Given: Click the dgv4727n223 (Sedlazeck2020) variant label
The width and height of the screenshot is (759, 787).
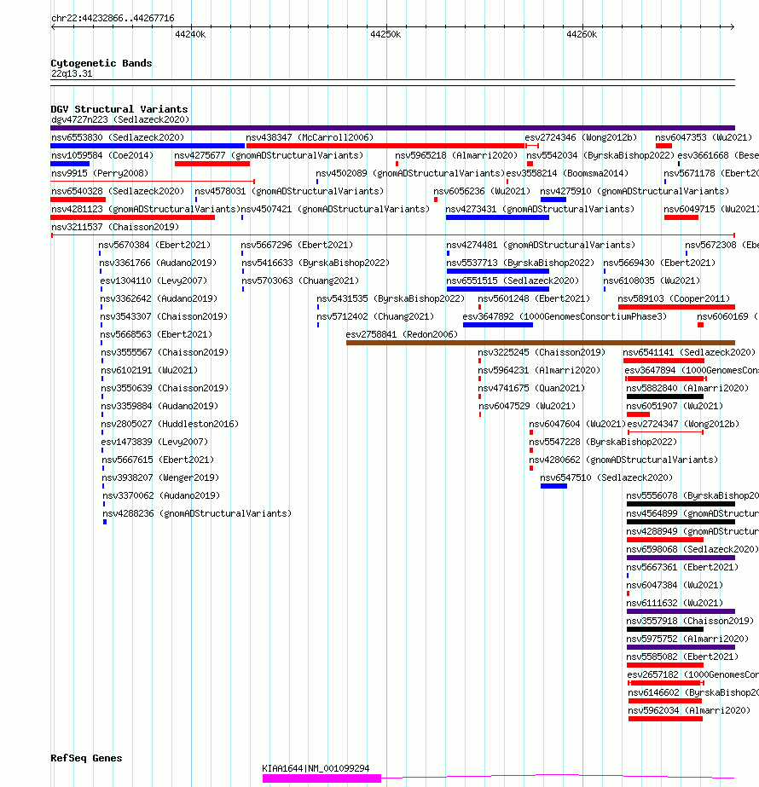Looking at the screenshot, I should coord(120,119).
